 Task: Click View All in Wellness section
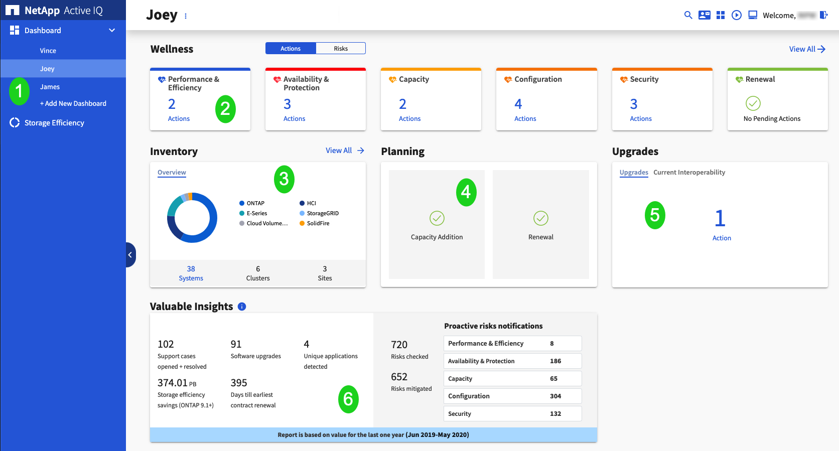(807, 49)
